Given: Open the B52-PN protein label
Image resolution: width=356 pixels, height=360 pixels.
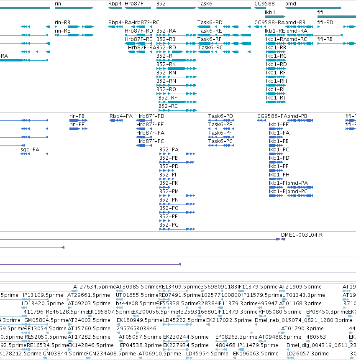Looking at the screenshot, I should click(x=169, y=200).
